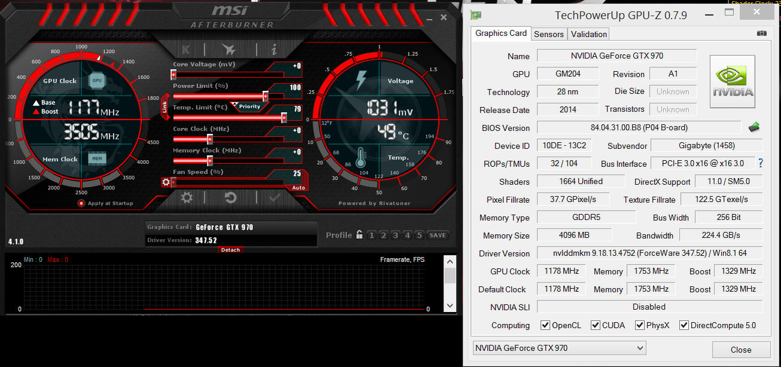Click the GPU-Z Name field NVIDIA GeForce GTX 970
781x367 pixels.
[617, 56]
